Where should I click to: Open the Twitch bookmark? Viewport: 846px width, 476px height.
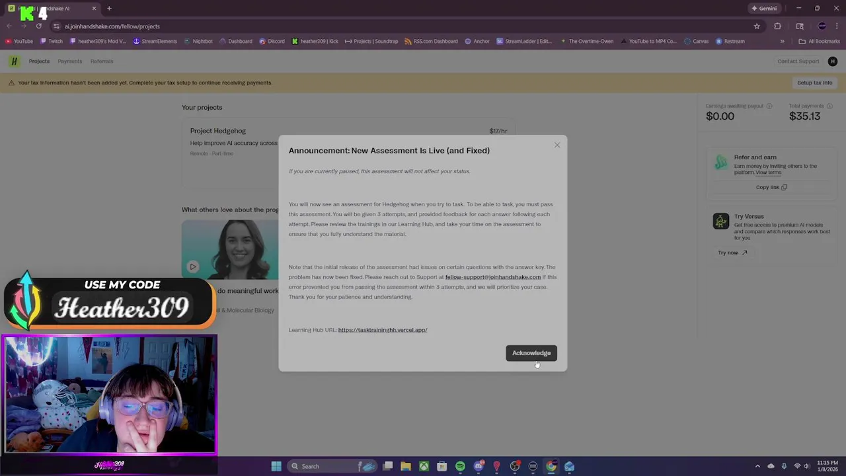pyautogui.click(x=52, y=41)
